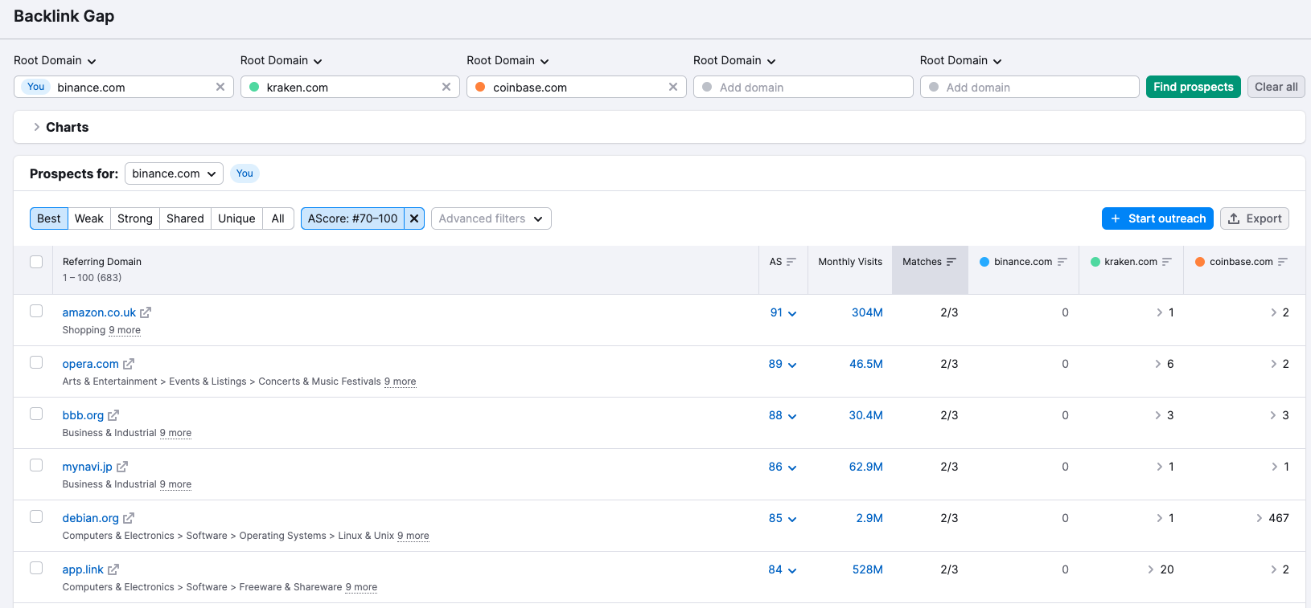
Task: Expand AS score 85 for debian.org
Action: coord(783,518)
